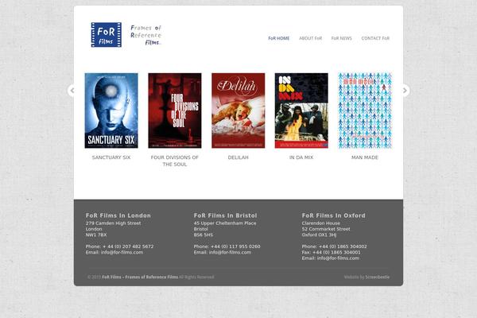Click the DELILAH title link

(x=238, y=157)
